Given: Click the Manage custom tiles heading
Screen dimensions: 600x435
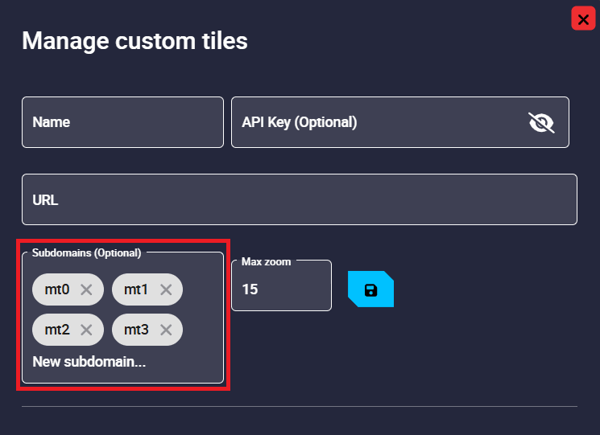Looking at the screenshot, I should pyautogui.click(x=134, y=40).
